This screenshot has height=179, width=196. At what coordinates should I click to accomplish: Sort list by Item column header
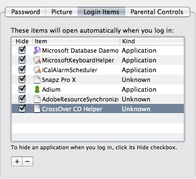[76, 41]
